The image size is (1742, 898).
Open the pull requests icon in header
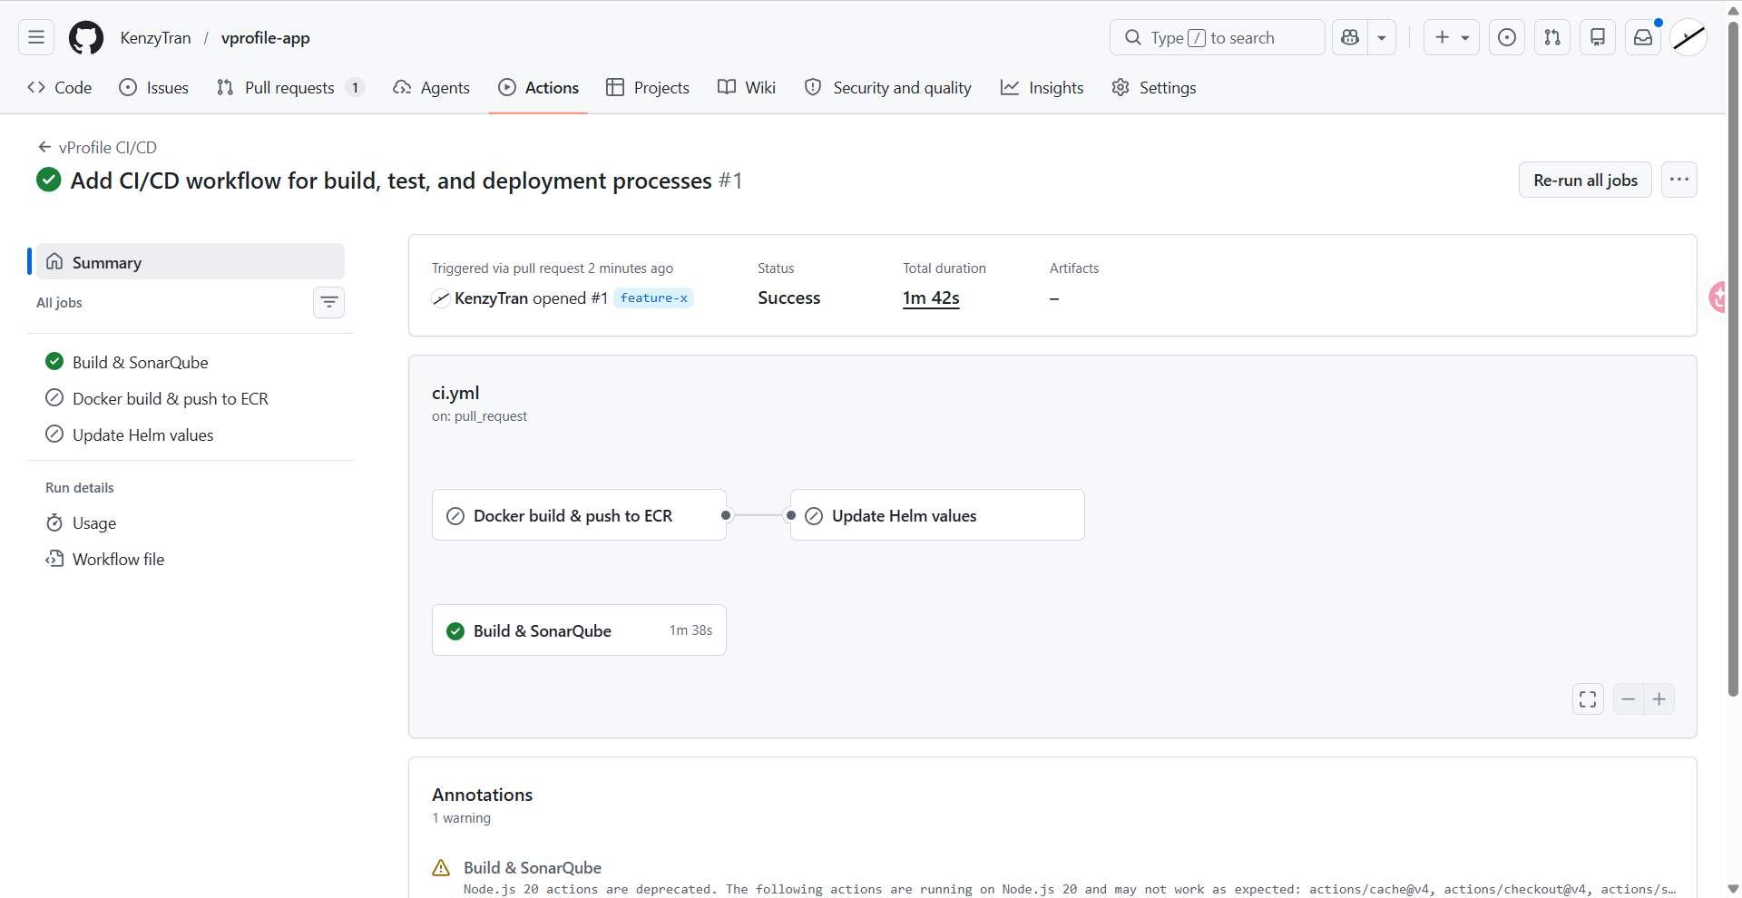pos(1552,37)
